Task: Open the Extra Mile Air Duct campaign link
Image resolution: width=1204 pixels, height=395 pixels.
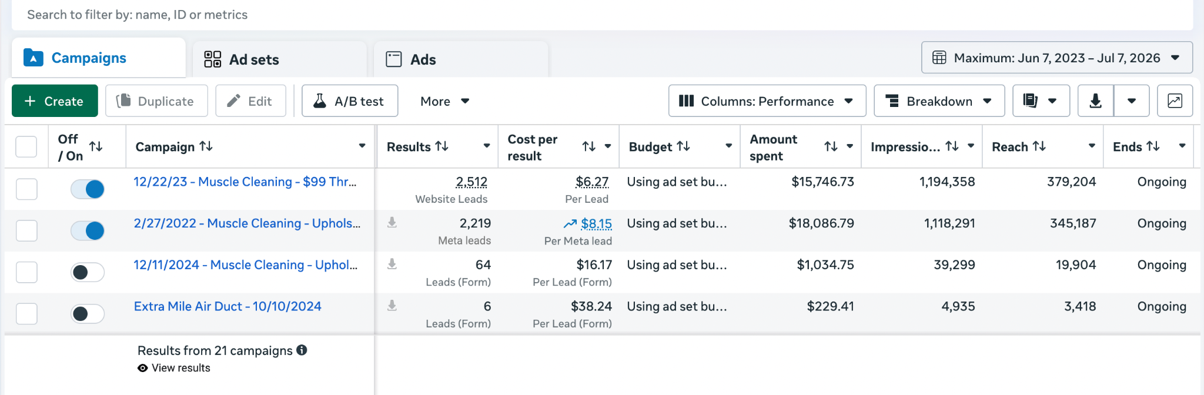Action: pos(228,306)
